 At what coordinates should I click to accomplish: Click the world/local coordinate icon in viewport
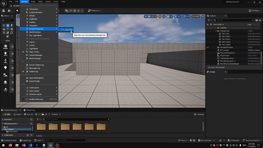tap(160, 16)
